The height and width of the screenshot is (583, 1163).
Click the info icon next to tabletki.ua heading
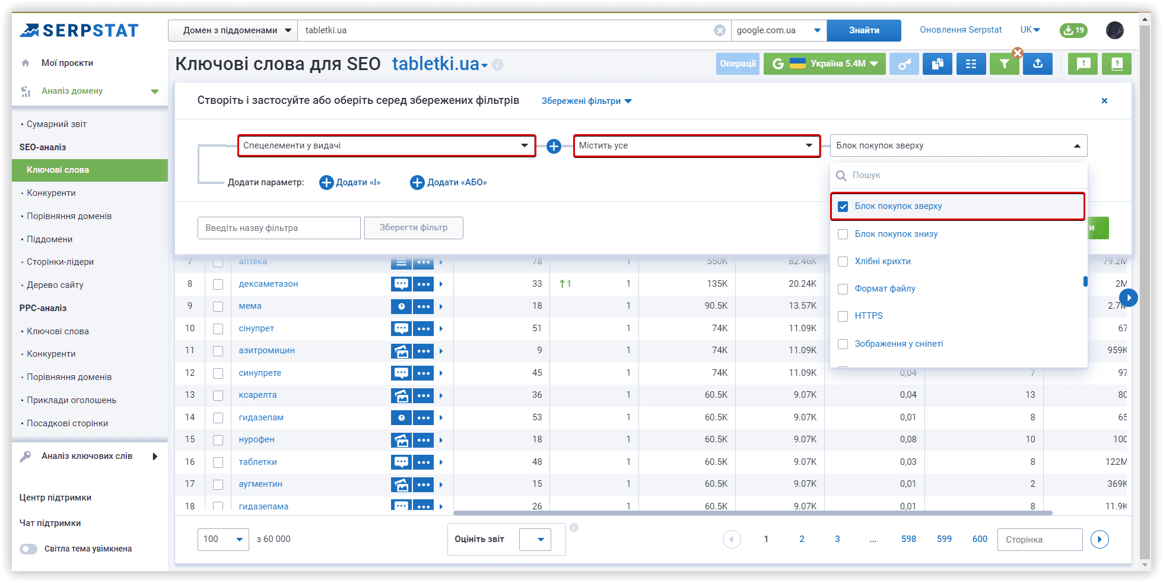tap(498, 65)
